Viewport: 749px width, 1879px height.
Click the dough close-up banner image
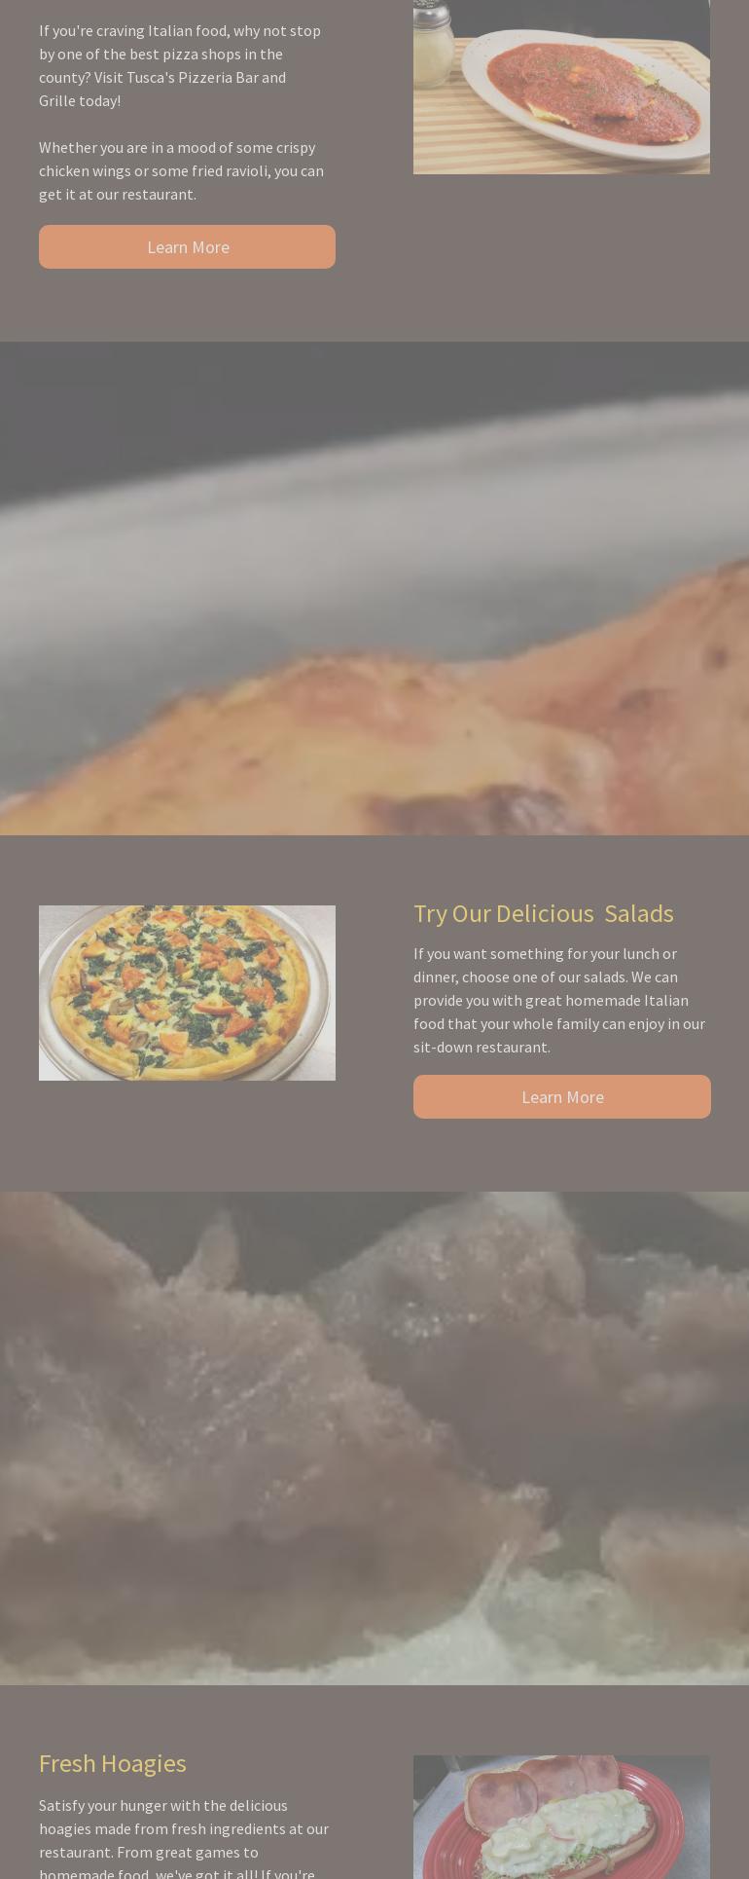tap(374, 1438)
